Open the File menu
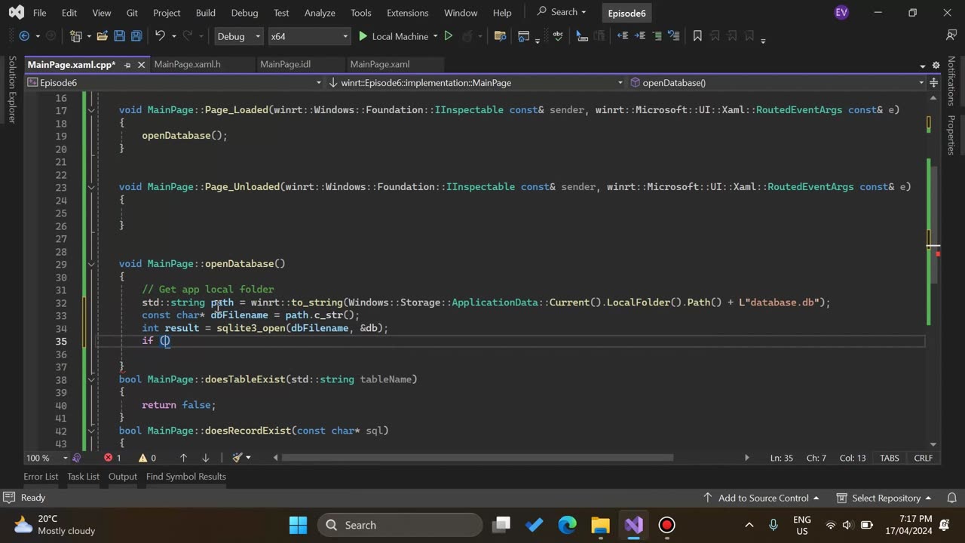The width and height of the screenshot is (965, 543). pos(40,13)
